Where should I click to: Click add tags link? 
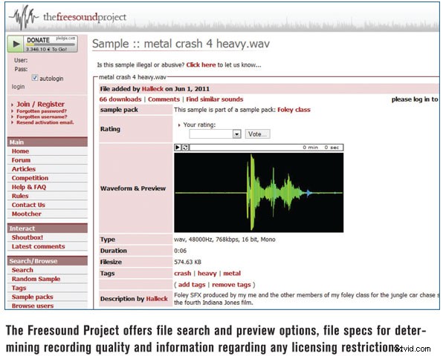pyautogui.click(x=192, y=285)
